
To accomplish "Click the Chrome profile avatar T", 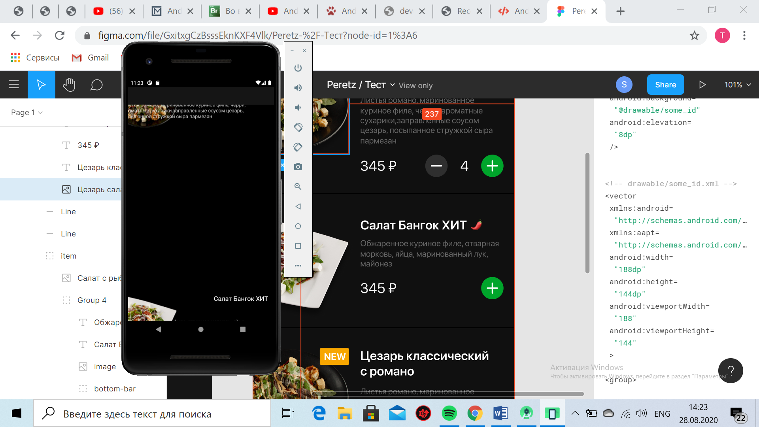I will coord(722,36).
